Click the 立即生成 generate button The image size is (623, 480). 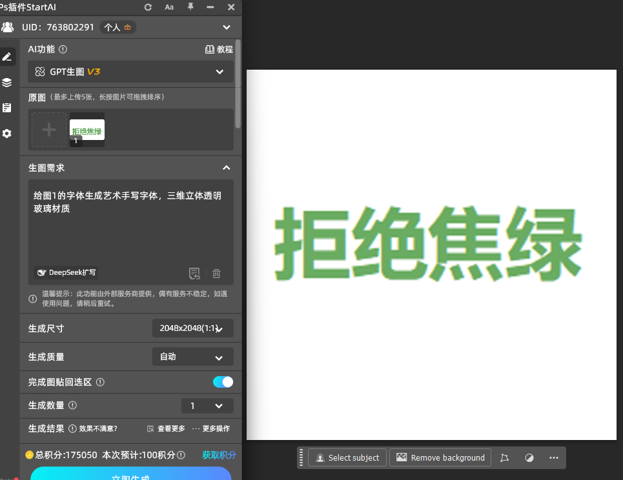130,474
